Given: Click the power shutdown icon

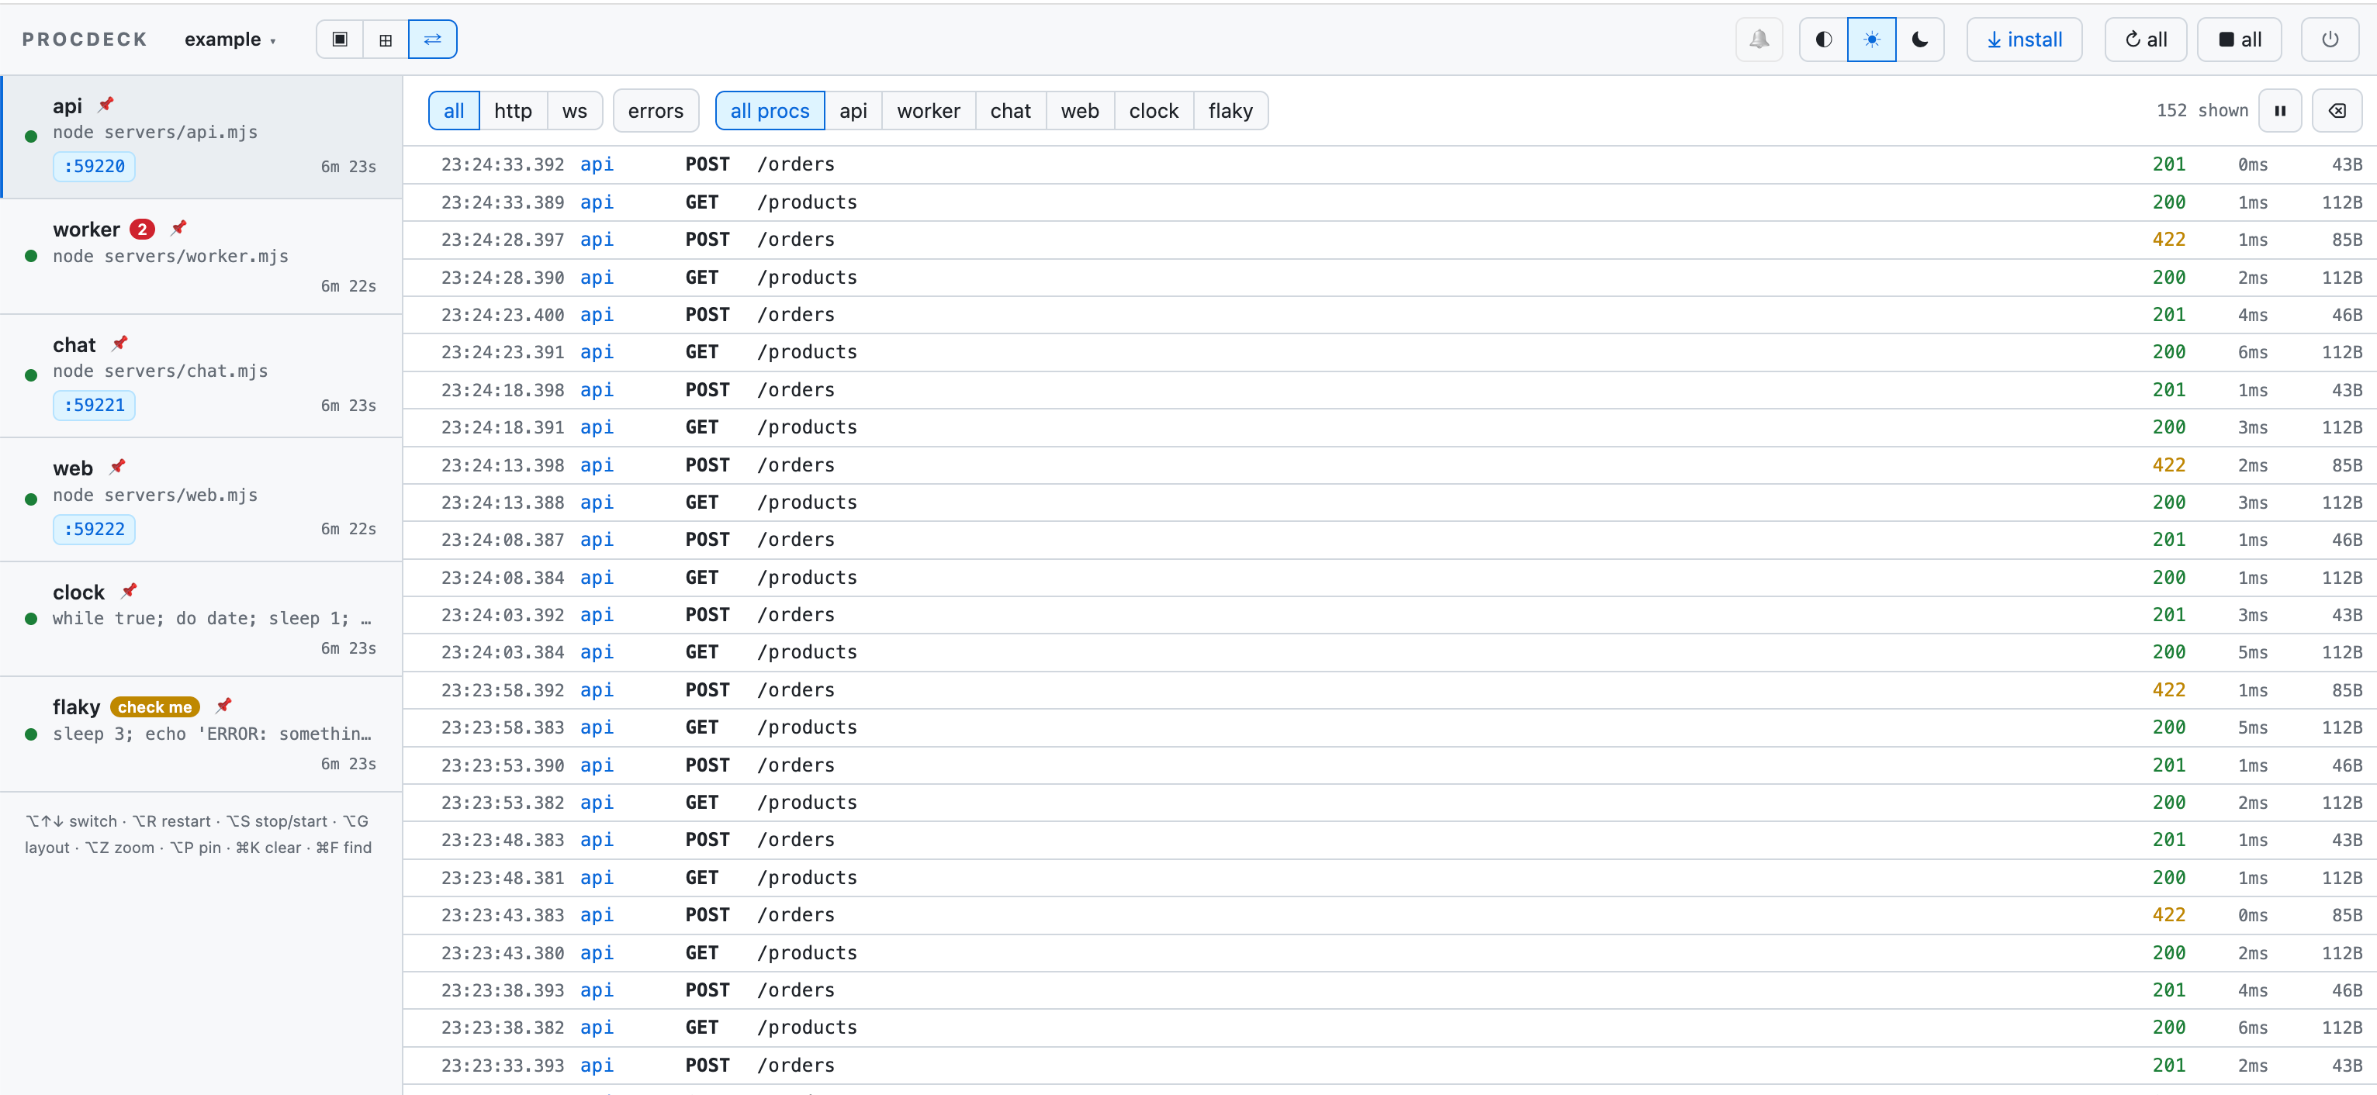Looking at the screenshot, I should 2330,39.
